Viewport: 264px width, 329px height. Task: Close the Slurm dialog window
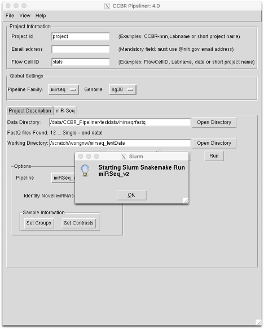pos(81,157)
